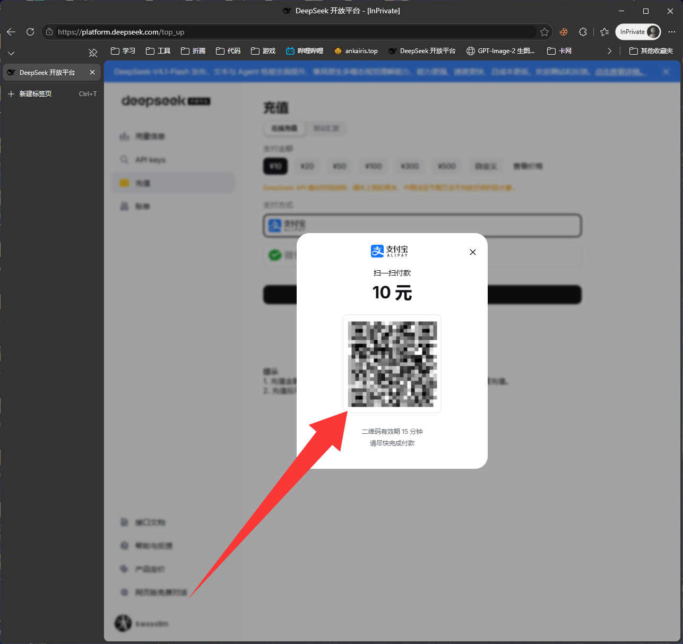Click the deepseek logo in sidebar
The image size is (683, 644).
[166, 100]
